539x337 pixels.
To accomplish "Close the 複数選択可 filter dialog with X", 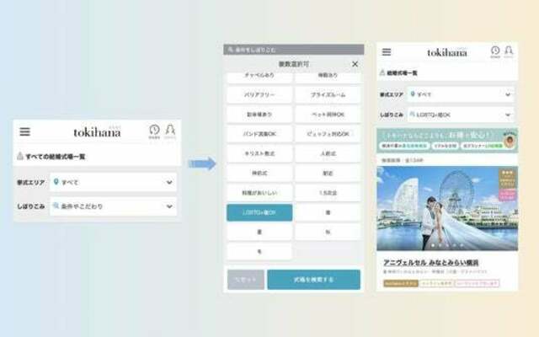I will pos(355,64).
